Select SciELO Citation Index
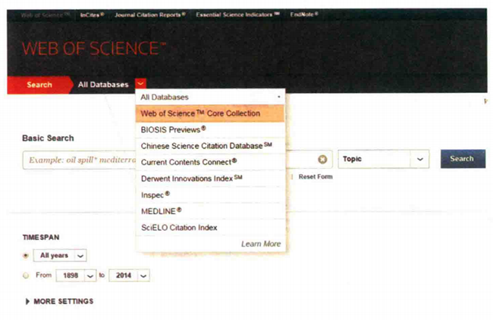The height and width of the screenshot is (320, 493). [x=210, y=228]
